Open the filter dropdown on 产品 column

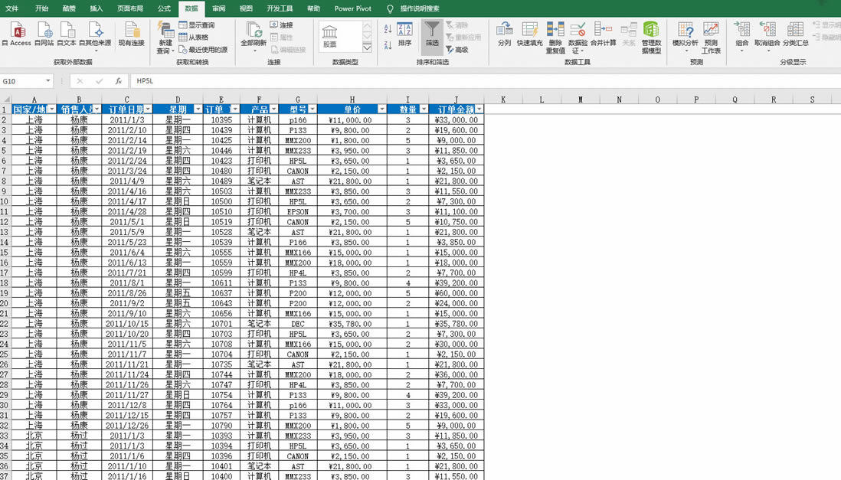(273, 108)
